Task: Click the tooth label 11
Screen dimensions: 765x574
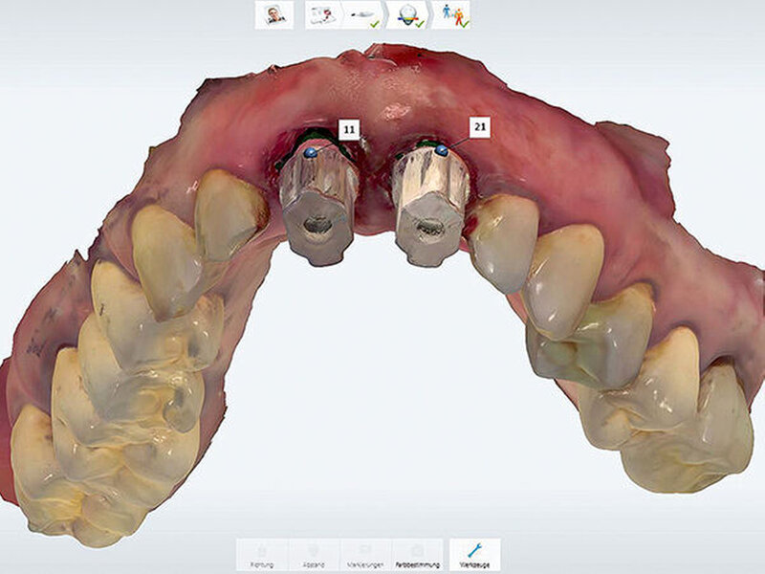Action: (x=348, y=129)
